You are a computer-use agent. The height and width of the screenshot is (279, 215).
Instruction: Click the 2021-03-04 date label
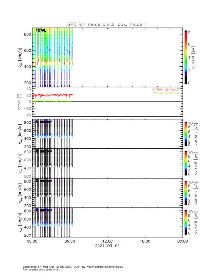point(107,246)
